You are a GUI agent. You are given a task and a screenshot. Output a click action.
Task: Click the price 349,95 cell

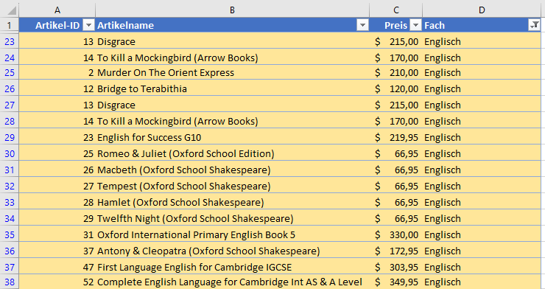396,282
